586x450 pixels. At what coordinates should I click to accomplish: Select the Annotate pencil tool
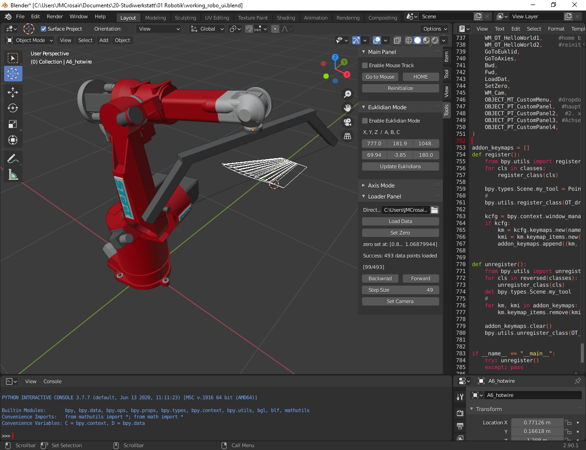click(x=13, y=159)
